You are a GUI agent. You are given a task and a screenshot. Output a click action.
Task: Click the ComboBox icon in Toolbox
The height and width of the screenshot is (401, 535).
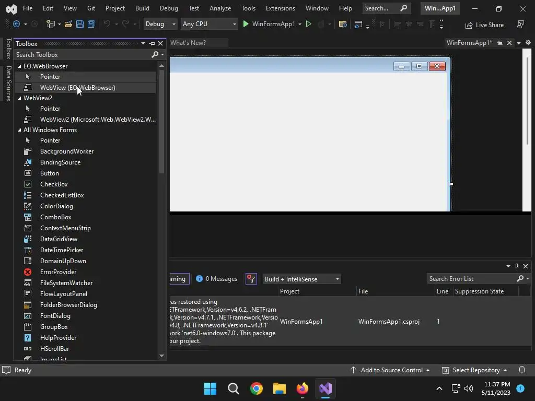pyautogui.click(x=28, y=217)
